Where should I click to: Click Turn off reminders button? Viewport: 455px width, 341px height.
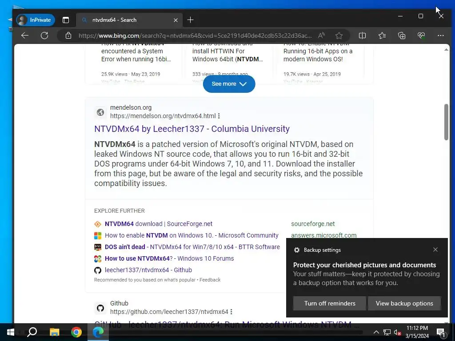coord(330,303)
